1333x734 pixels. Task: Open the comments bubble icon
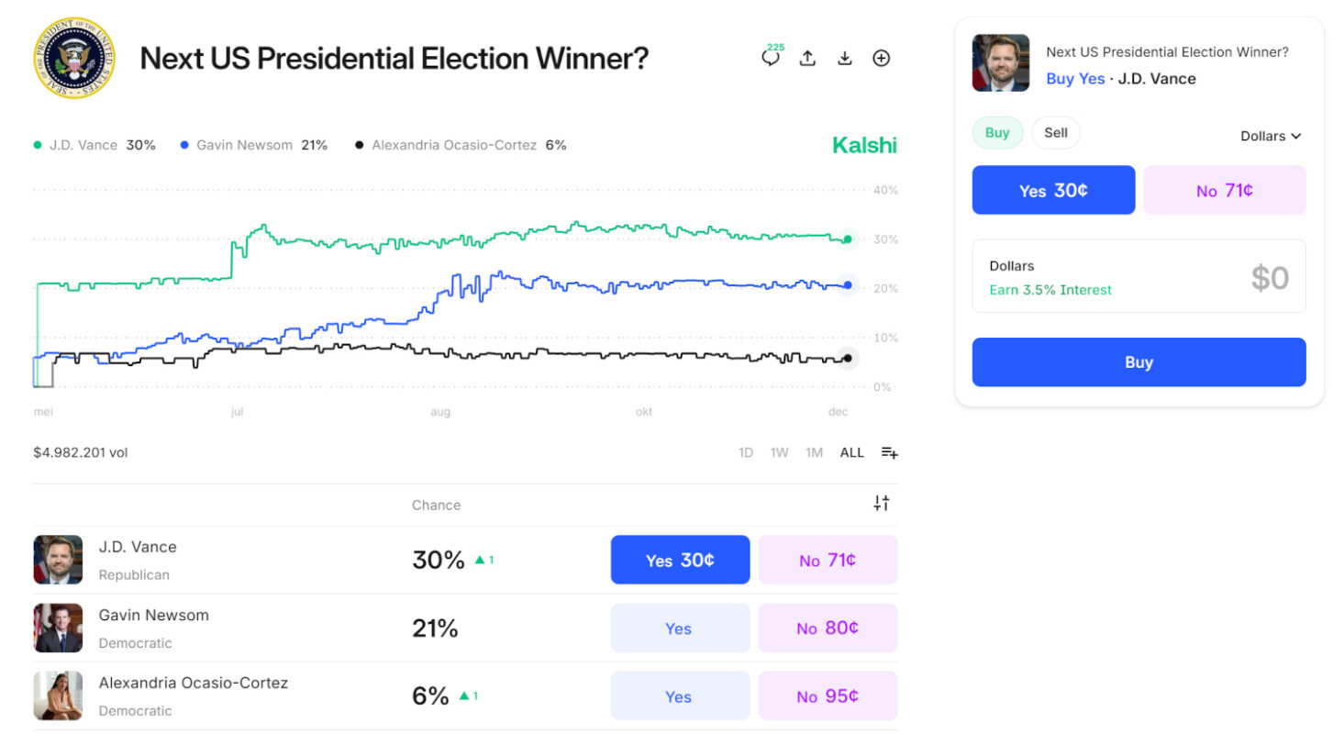771,59
